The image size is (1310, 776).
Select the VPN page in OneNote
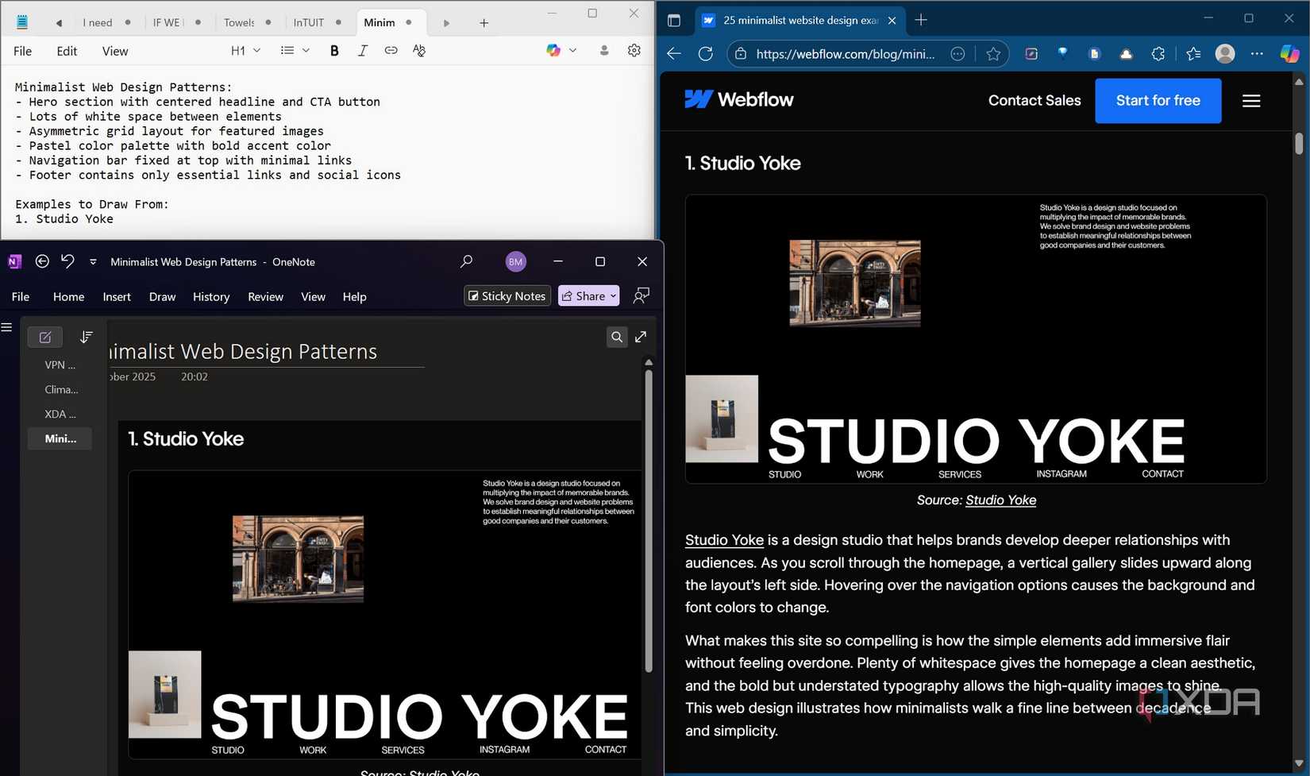[x=60, y=365]
